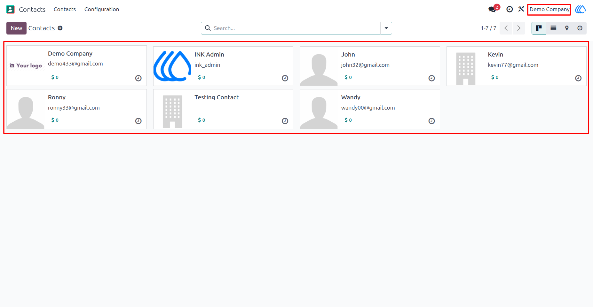The image size is (593, 307).
Task: Open John's avatar placeholder image
Action: (319, 66)
